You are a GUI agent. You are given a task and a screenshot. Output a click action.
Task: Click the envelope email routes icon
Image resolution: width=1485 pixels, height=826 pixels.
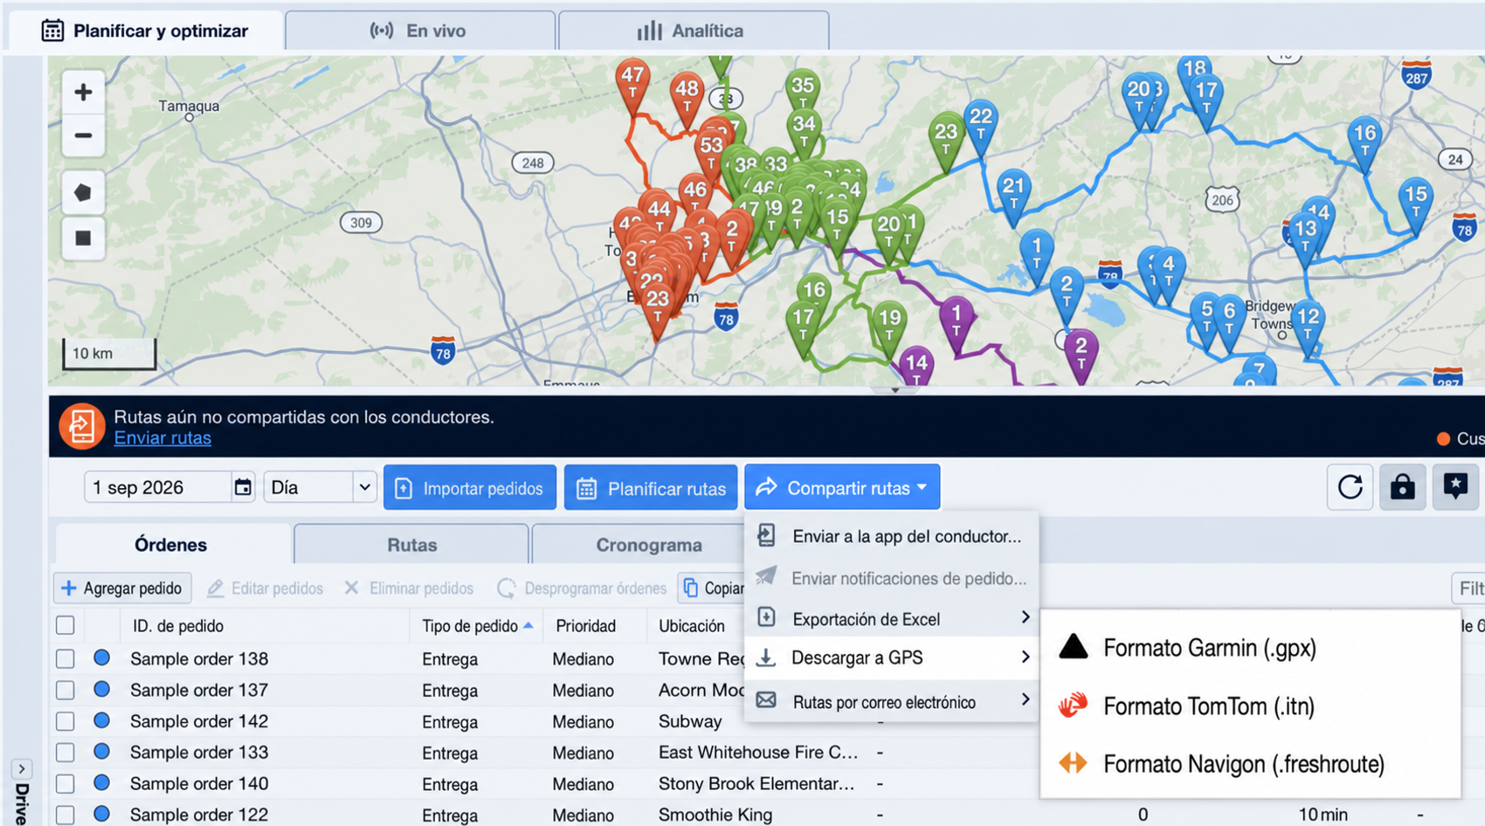coord(766,700)
